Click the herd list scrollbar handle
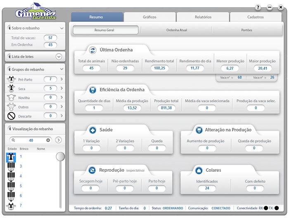The height and width of the screenshot is (218, 289). pyautogui.click(x=60, y=156)
